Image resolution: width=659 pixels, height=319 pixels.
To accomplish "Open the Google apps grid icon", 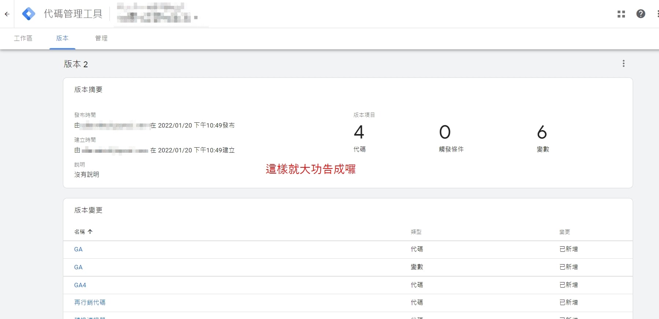I will [621, 14].
